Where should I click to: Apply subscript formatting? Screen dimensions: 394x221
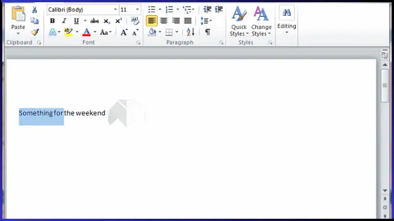(x=107, y=21)
